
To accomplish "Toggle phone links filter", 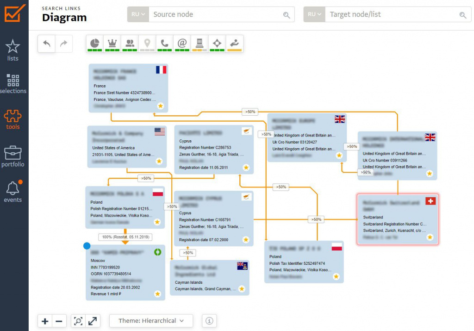I will [x=164, y=44].
